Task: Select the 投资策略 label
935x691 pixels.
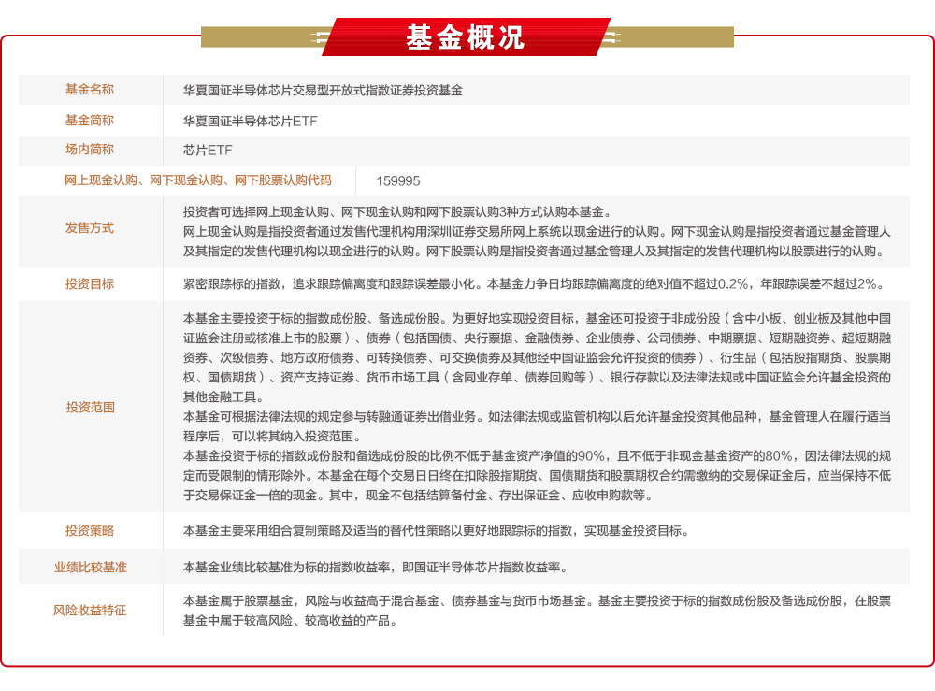Action: (x=90, y=530)
